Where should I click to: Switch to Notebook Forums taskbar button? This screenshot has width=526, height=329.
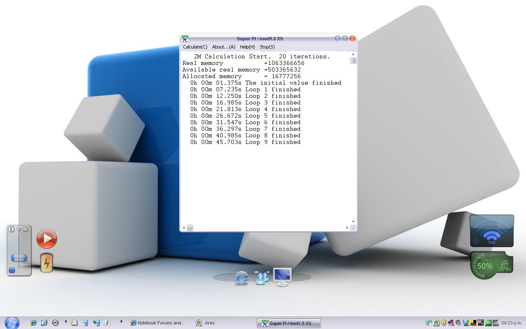pyautogui.click(x=157, y=323)
